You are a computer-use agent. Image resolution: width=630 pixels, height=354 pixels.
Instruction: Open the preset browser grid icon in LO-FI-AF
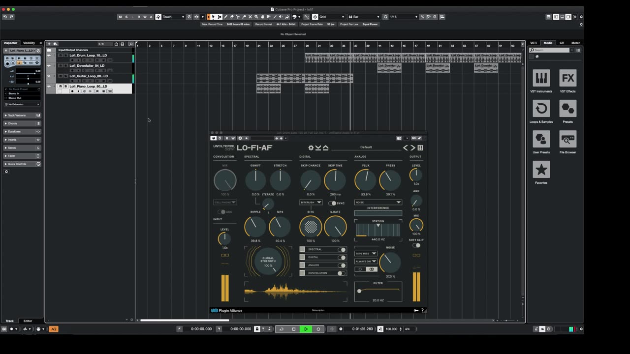[420, 147]
